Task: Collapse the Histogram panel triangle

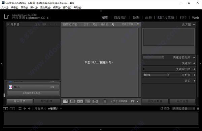Action: pyautogui.click(x=194, y=24)
